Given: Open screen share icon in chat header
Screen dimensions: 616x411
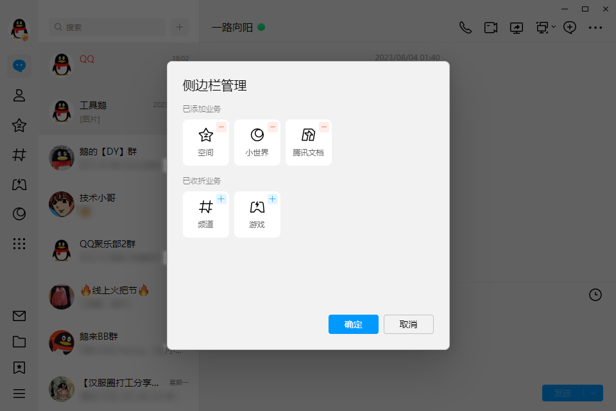Looking at the screenshot, I should tap(516, 28).
